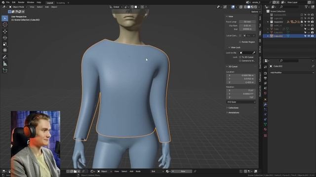Disable rendering of Cube.002 camera icon
Image resolution: width=316 pixels, height=177 pixels.
[313, 36]
